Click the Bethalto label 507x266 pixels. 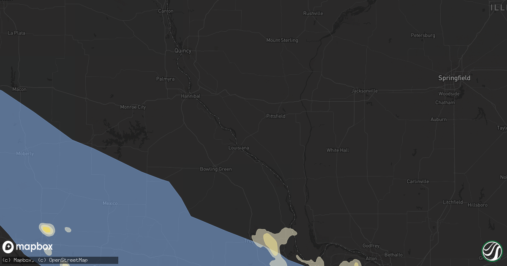click(x=393, y=255)
